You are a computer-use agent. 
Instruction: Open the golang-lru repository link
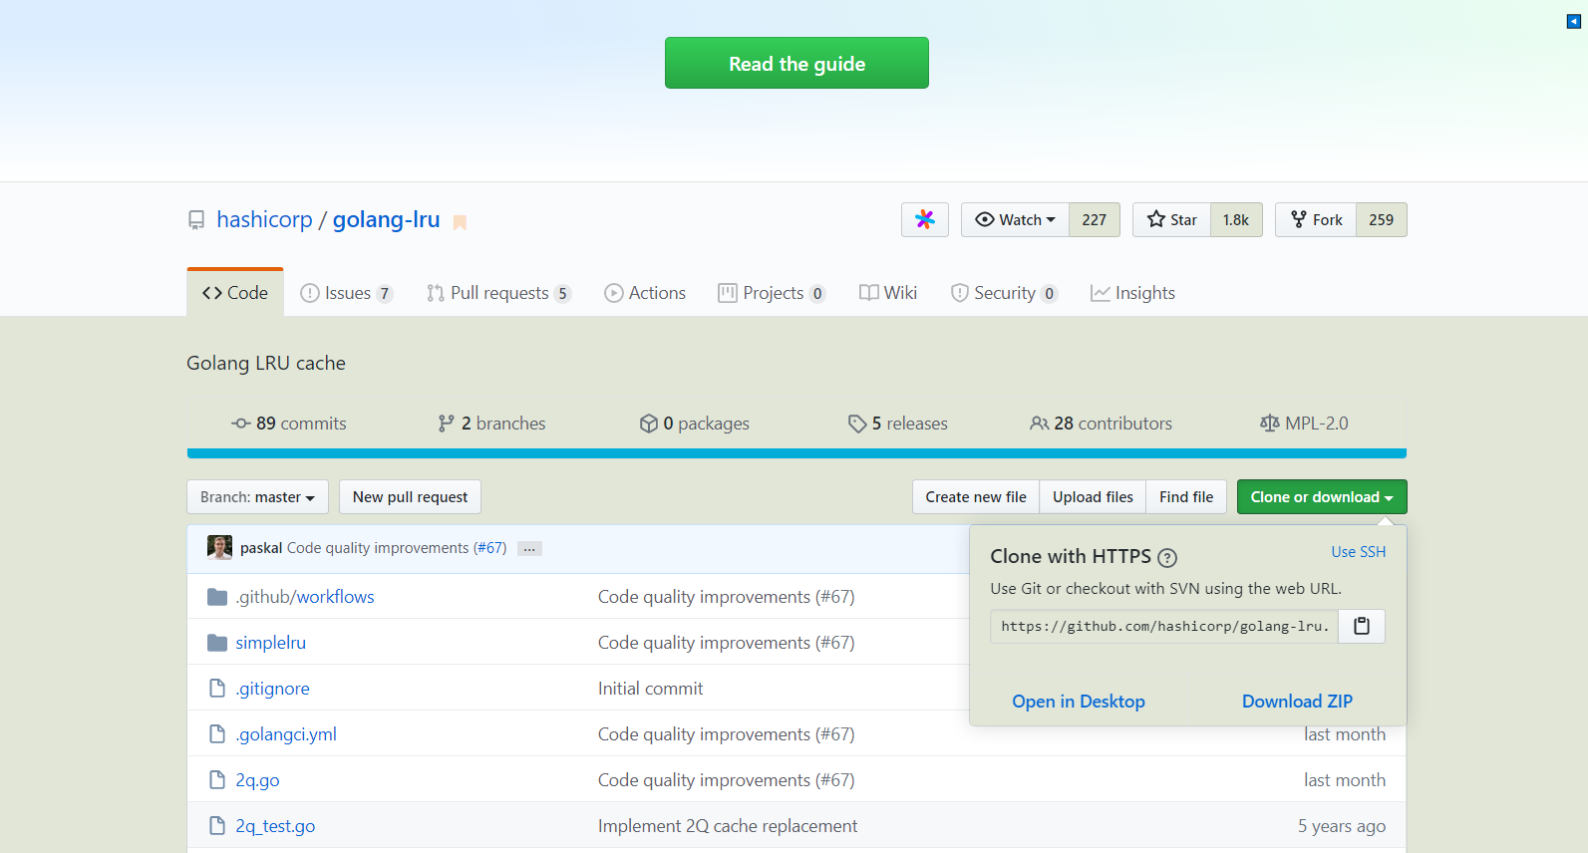386,219
